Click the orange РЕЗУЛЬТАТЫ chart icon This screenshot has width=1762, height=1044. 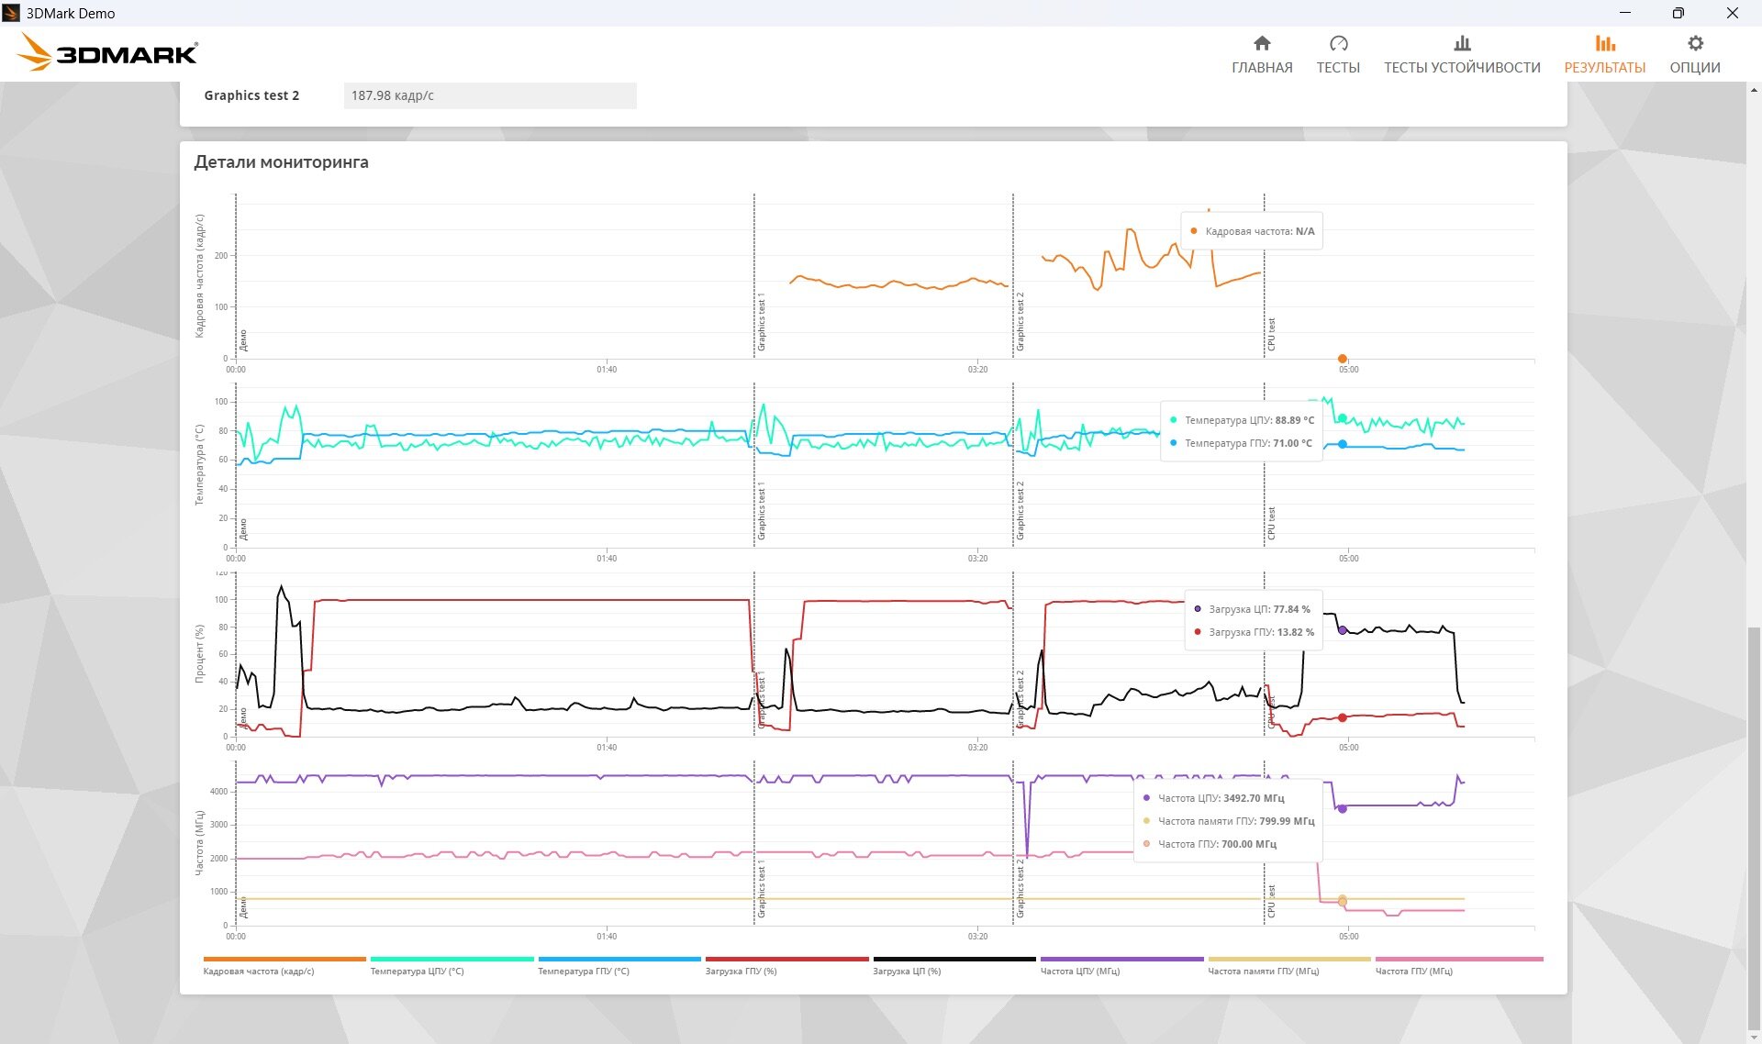pyautogui.click(x=1604, y=43)
